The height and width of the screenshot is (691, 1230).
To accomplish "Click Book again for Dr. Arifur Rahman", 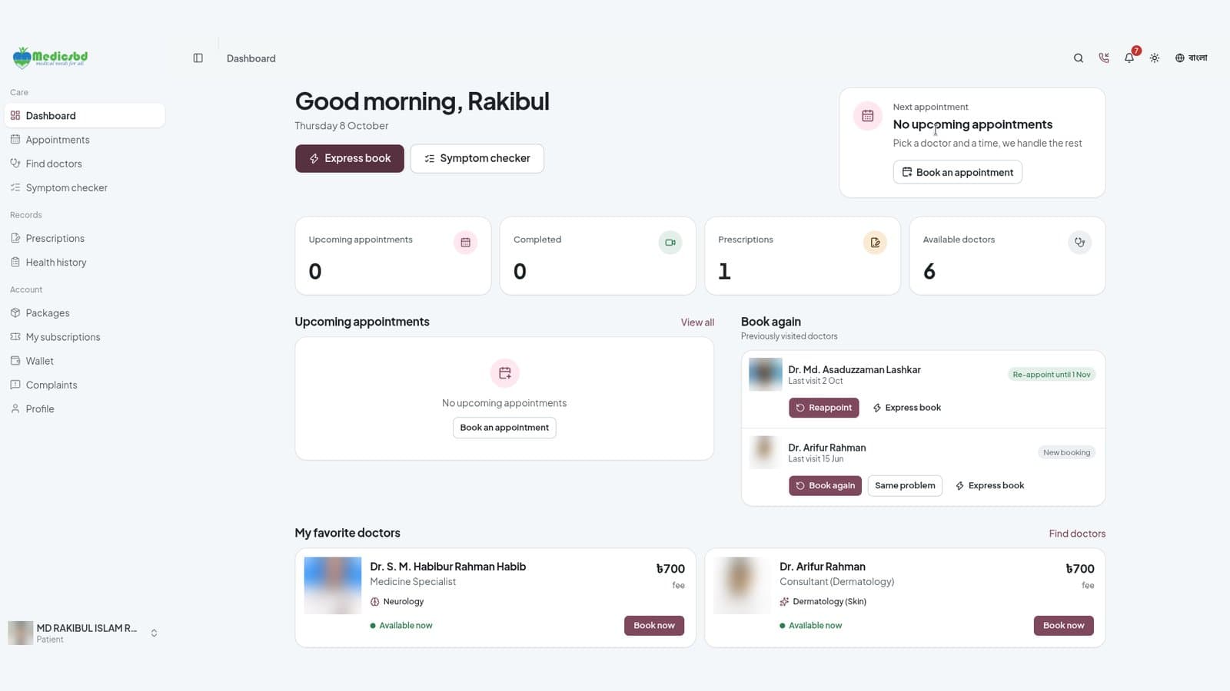I will pos(825,485).
